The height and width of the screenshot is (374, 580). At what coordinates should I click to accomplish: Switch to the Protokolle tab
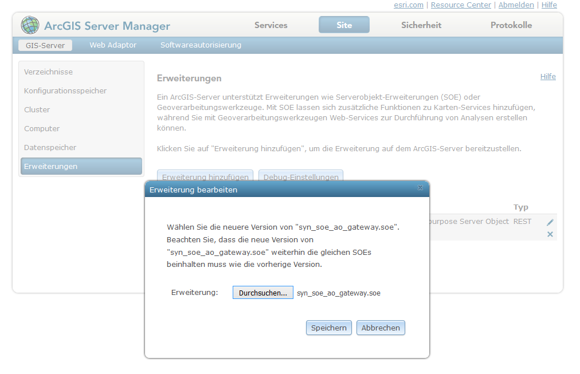(x=512, y=25)
